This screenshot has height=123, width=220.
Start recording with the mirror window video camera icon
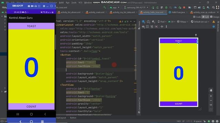pos(32,6)
